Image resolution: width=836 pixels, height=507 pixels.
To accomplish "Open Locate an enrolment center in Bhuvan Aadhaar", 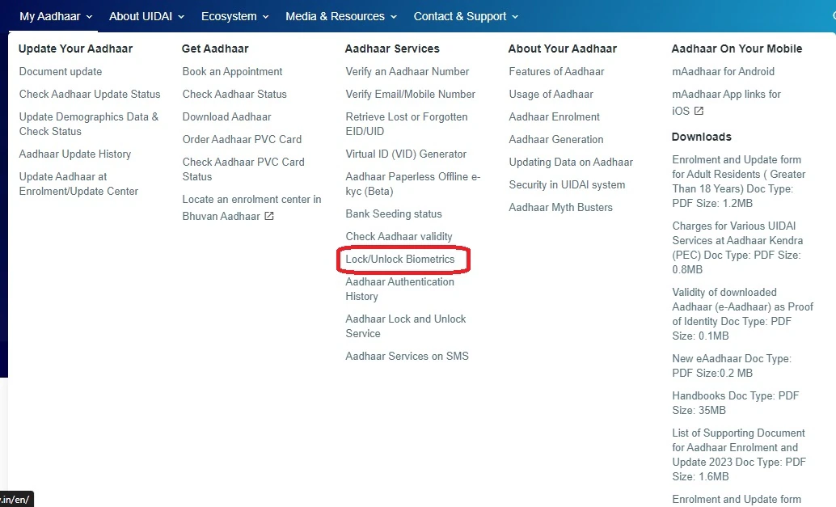I will coord(251,207).
